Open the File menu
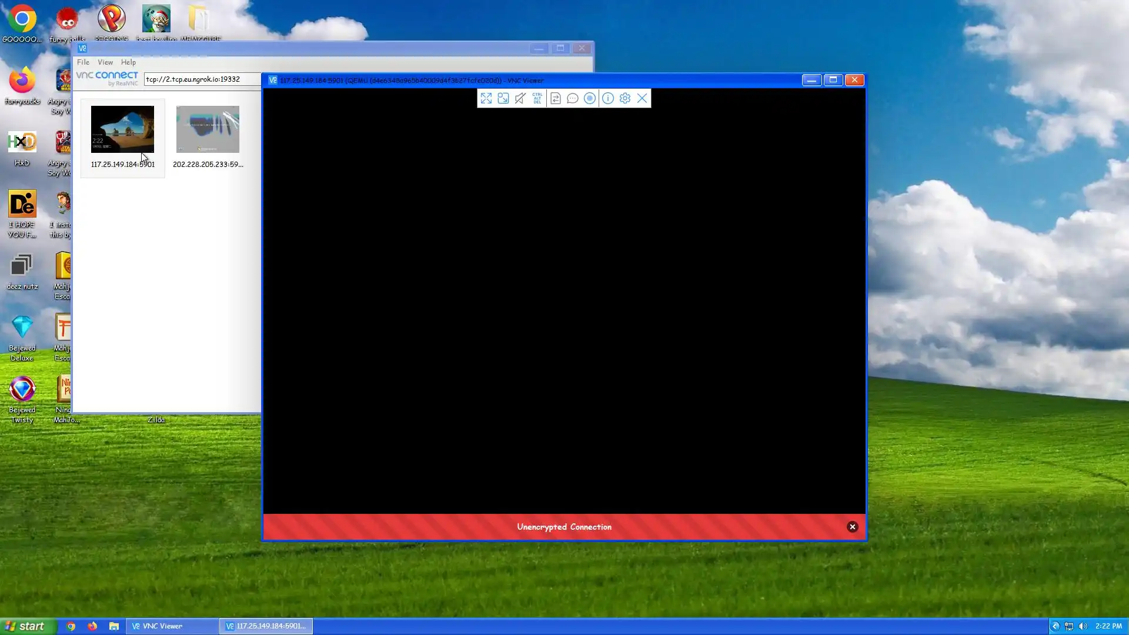 pyautogui.click(x=83, y=62)
